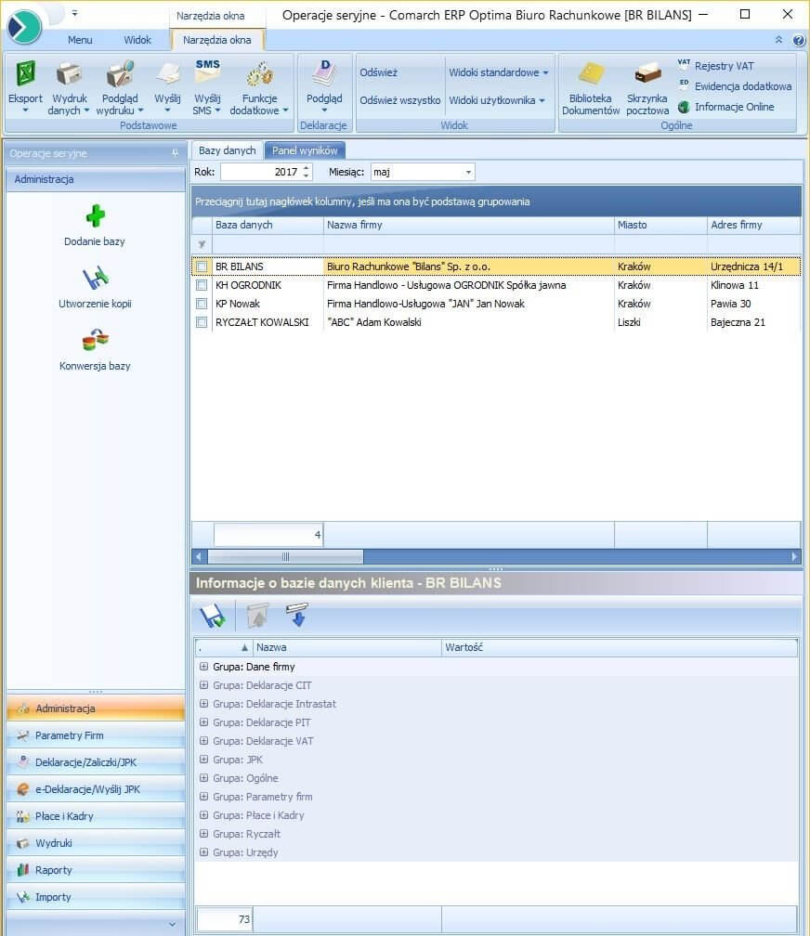The image size is (810, 936).
Task: Tick the checkbox for BR BILANS
Action: 202,266
